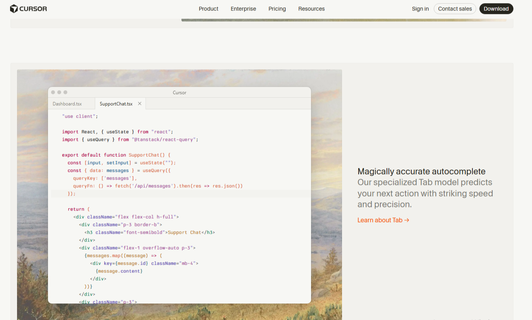This screenshot has height=320, width=532.
Task: Click the arrow icon after Learn about Tab
Action: click(407, 220)
